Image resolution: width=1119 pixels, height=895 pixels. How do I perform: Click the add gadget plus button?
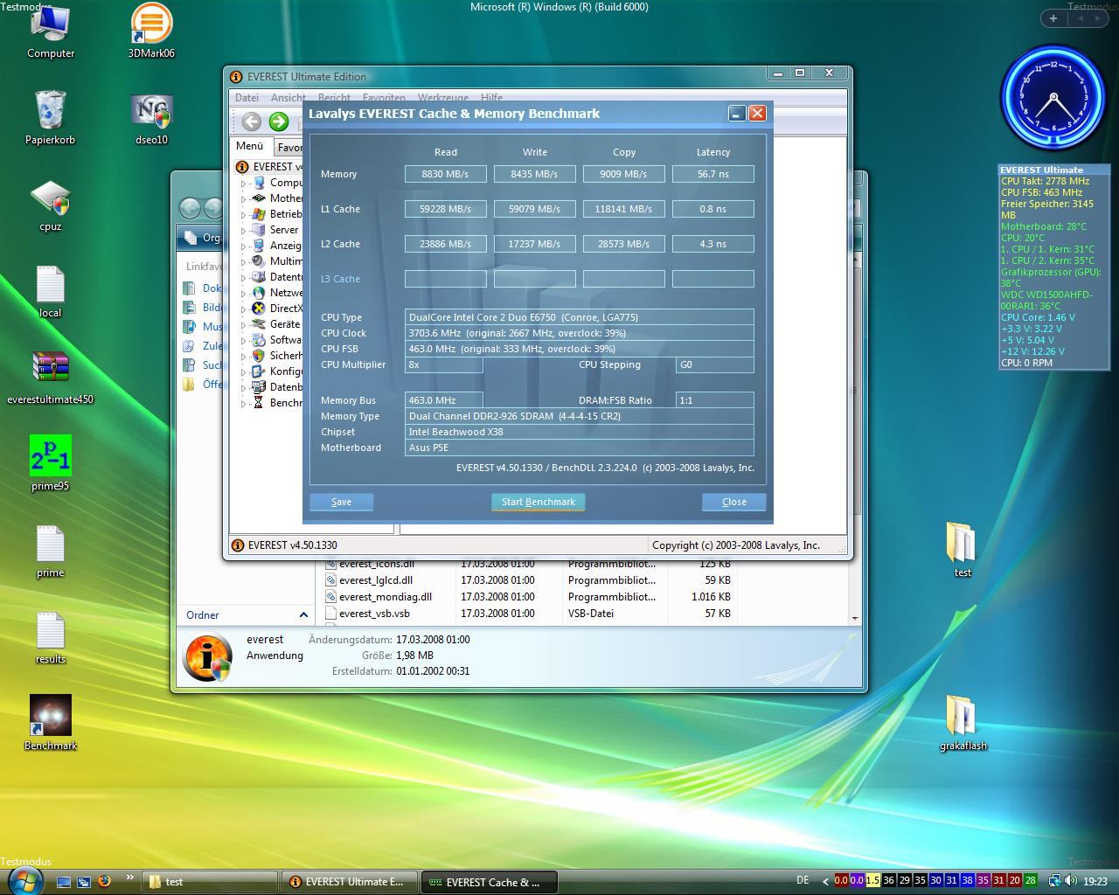click(1053, 18)
